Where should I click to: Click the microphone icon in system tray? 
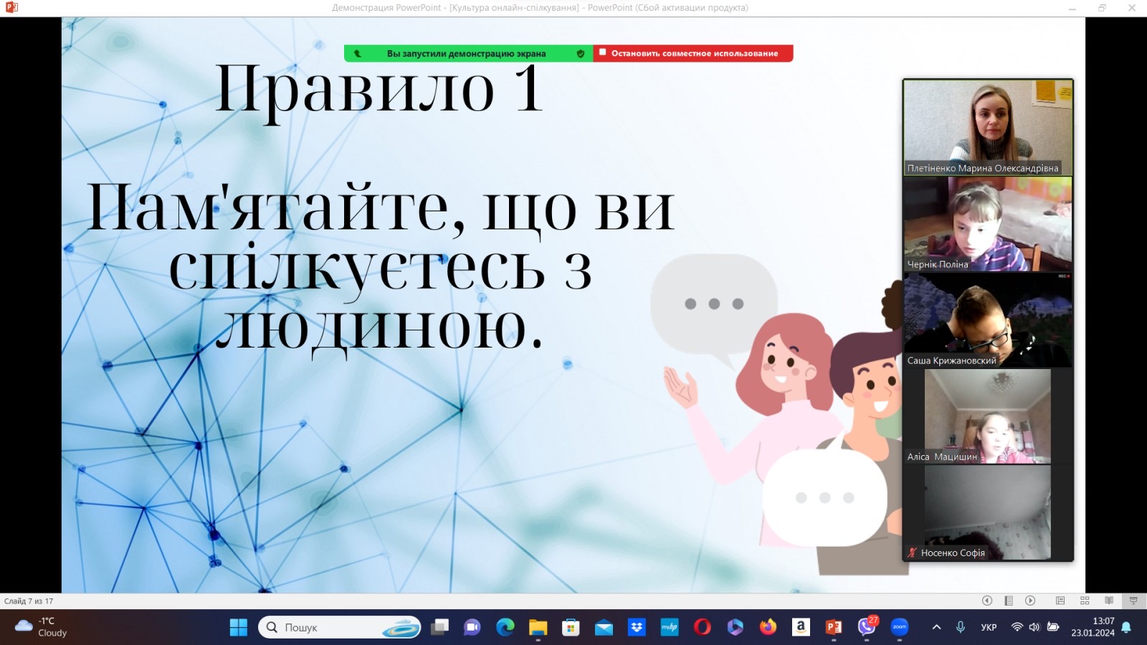point(961,627)
